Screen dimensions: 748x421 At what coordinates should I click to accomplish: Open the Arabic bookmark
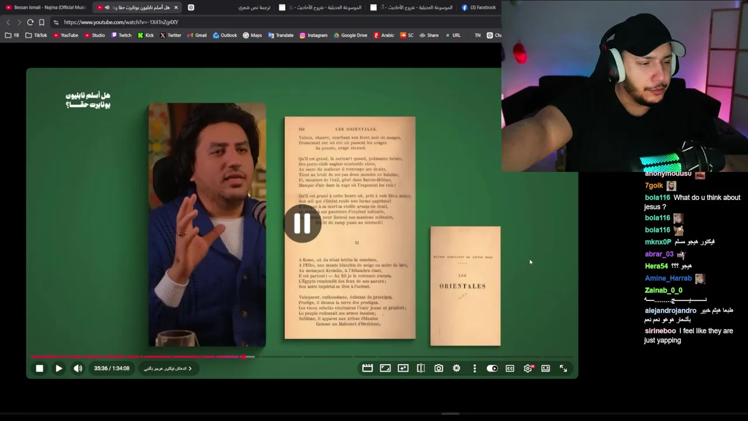tap(384, 35)
